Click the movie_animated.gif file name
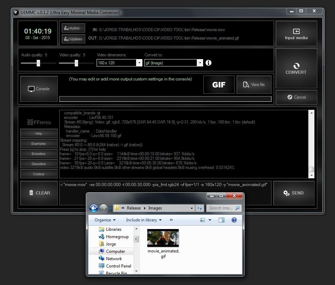 (163, 254)
